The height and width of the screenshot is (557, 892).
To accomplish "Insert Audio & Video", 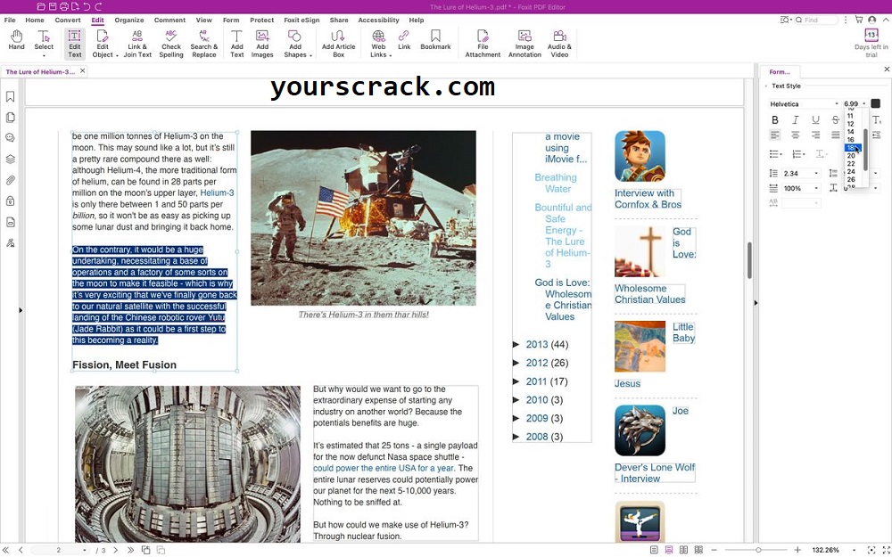I will tap(560, 44).
